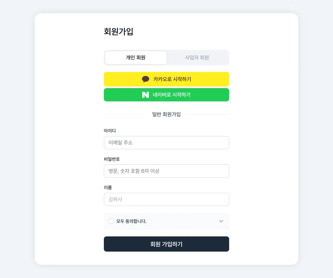Click the 아이디 field label
The height and width of the screenshot is (278, 333).
click(110, 131)
